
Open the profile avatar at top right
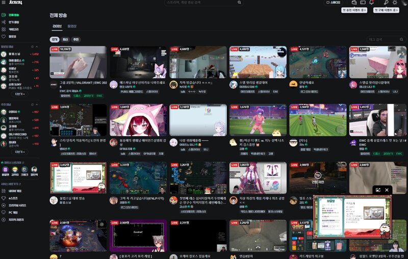[x=404, y=2]
